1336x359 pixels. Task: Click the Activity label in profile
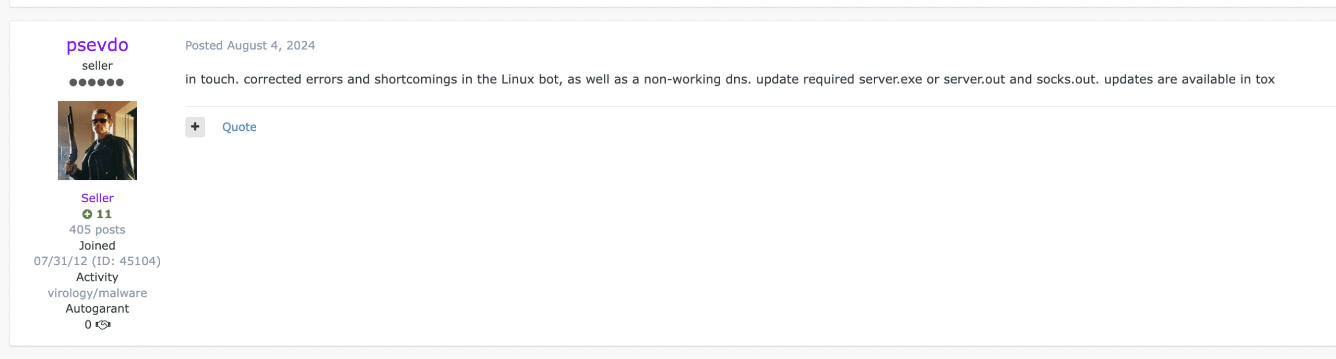97,277
